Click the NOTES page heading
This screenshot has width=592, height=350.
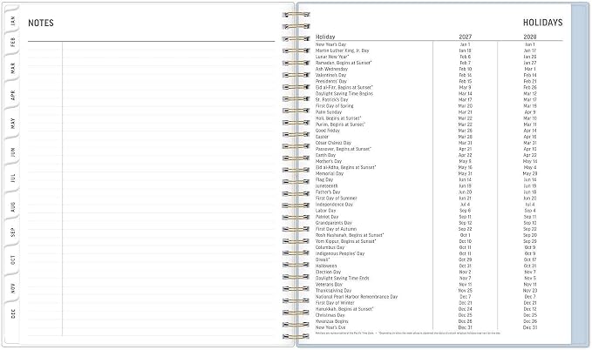pyautogui.click(x=41, y=23)
